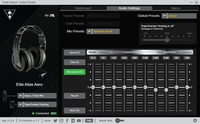Viewport: 200px width, 124px height.
Task: Click the 2.0K EQ slider knob
Action: (156, 90)
